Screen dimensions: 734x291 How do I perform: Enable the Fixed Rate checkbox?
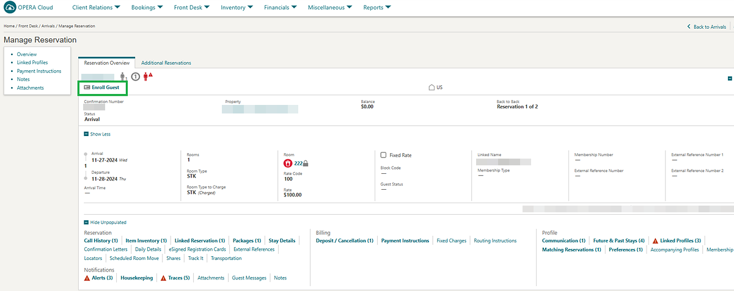[x=383, y=155]
